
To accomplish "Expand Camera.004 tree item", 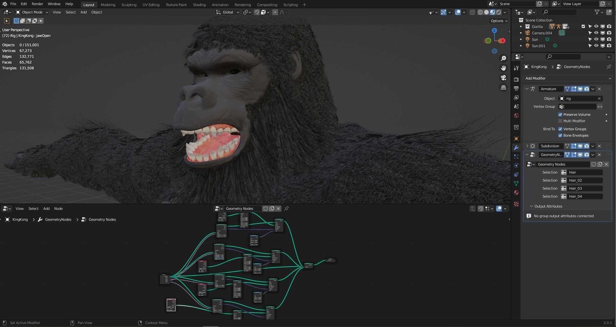I will pos(521,33).
